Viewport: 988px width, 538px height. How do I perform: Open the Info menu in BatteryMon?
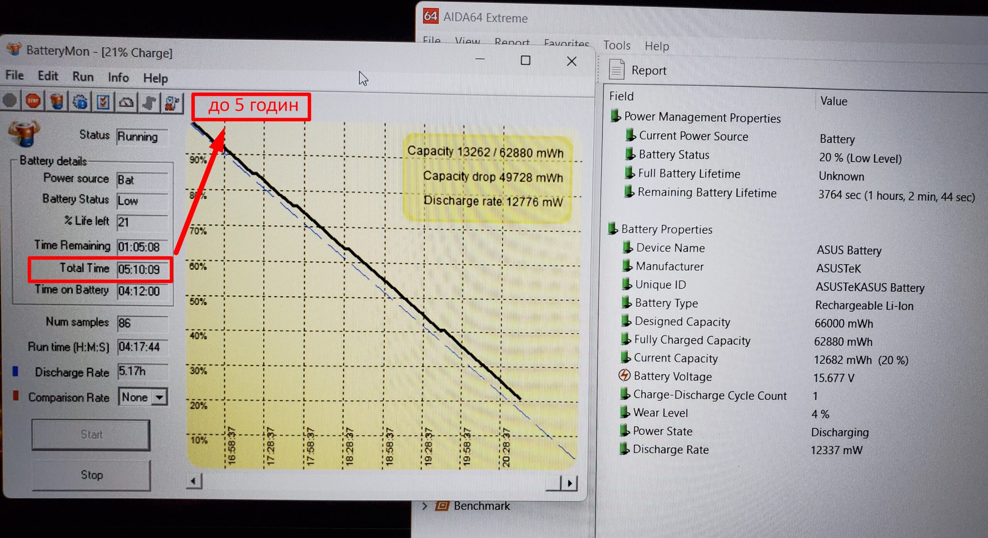tap(118, 77)
